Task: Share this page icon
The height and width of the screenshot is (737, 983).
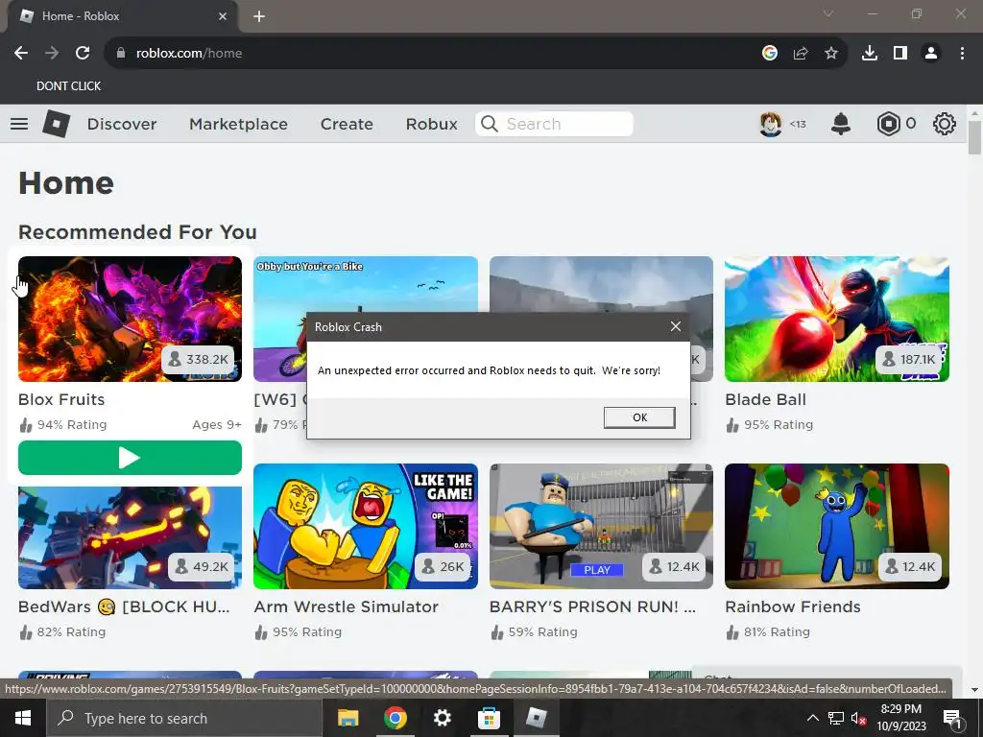Action: point(801,54)
